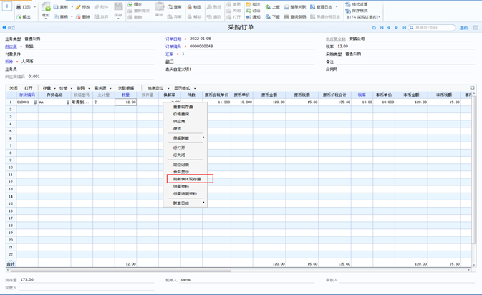Open the 显示格式 dropdown

pos(183,88)
